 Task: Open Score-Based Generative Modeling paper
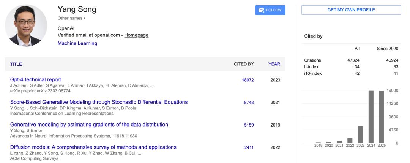[99, 102]
